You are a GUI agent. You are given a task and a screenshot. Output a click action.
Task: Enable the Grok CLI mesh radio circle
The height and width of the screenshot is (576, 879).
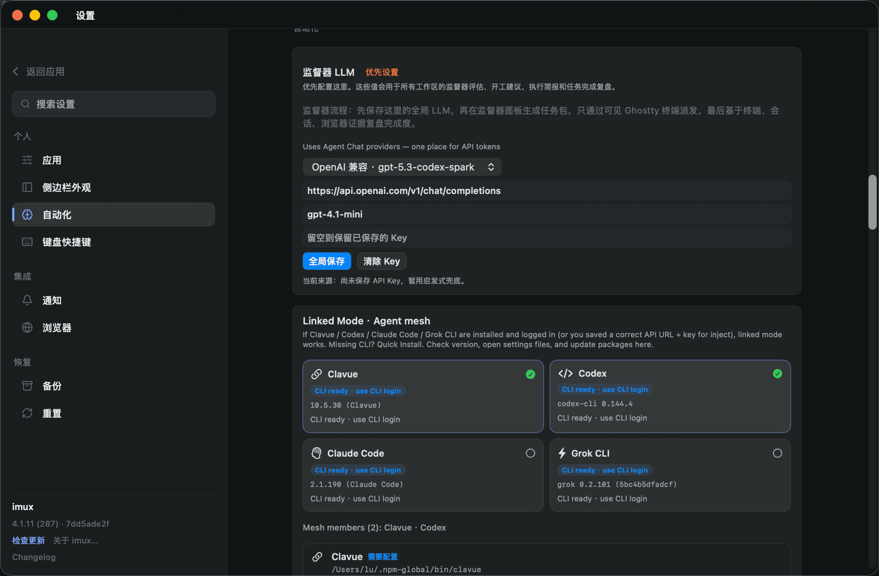point(777,453)
